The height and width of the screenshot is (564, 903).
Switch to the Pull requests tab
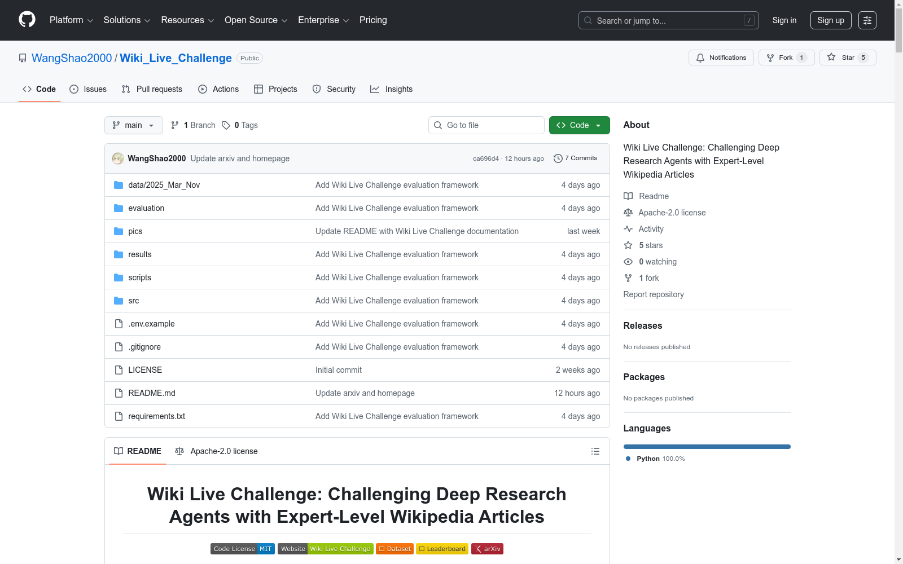click(152, 89)
